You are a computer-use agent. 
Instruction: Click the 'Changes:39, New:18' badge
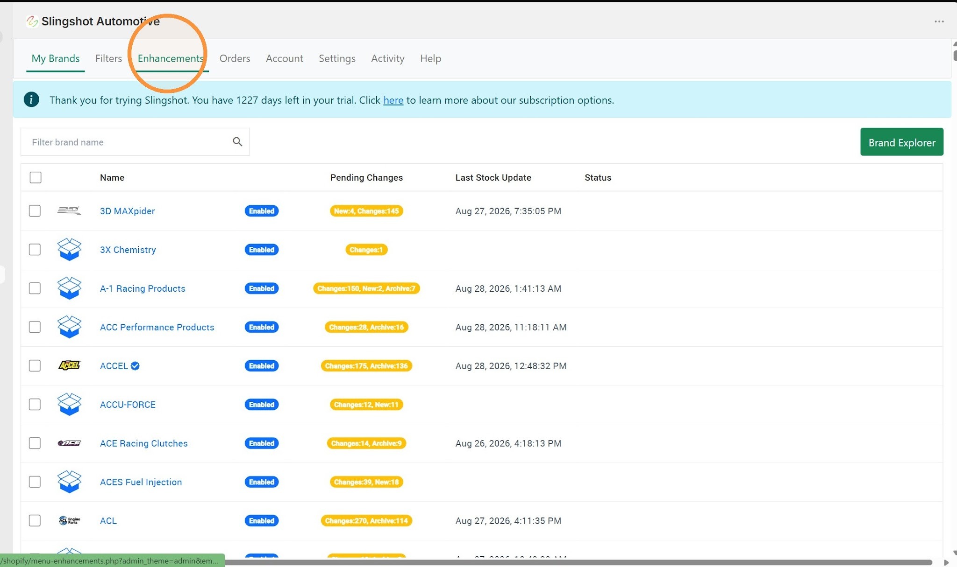366,482
